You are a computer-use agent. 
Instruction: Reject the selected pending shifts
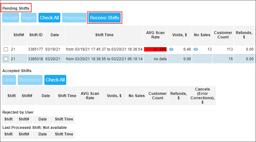point(29,18)
